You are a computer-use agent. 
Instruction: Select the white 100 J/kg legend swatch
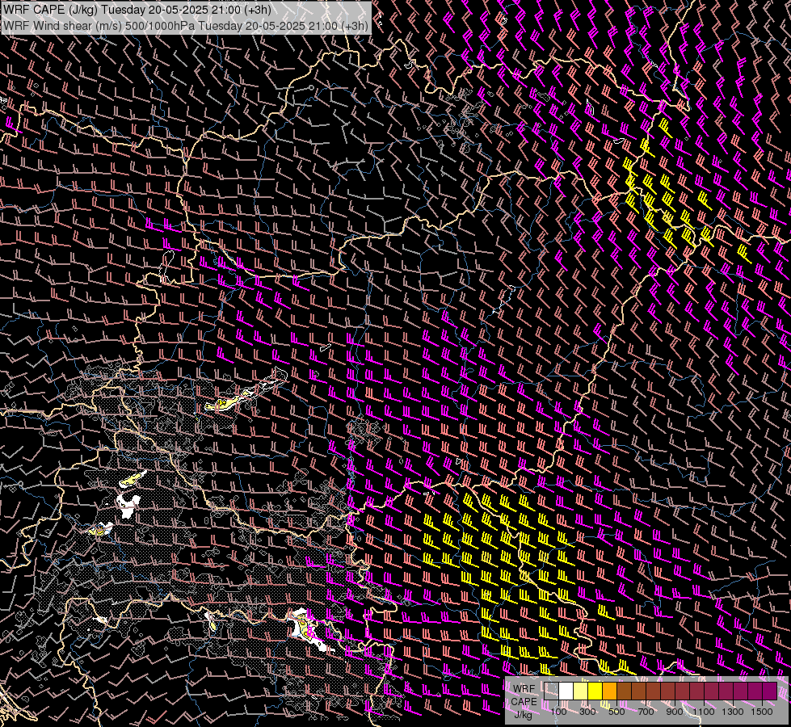[x=566, y=691]
